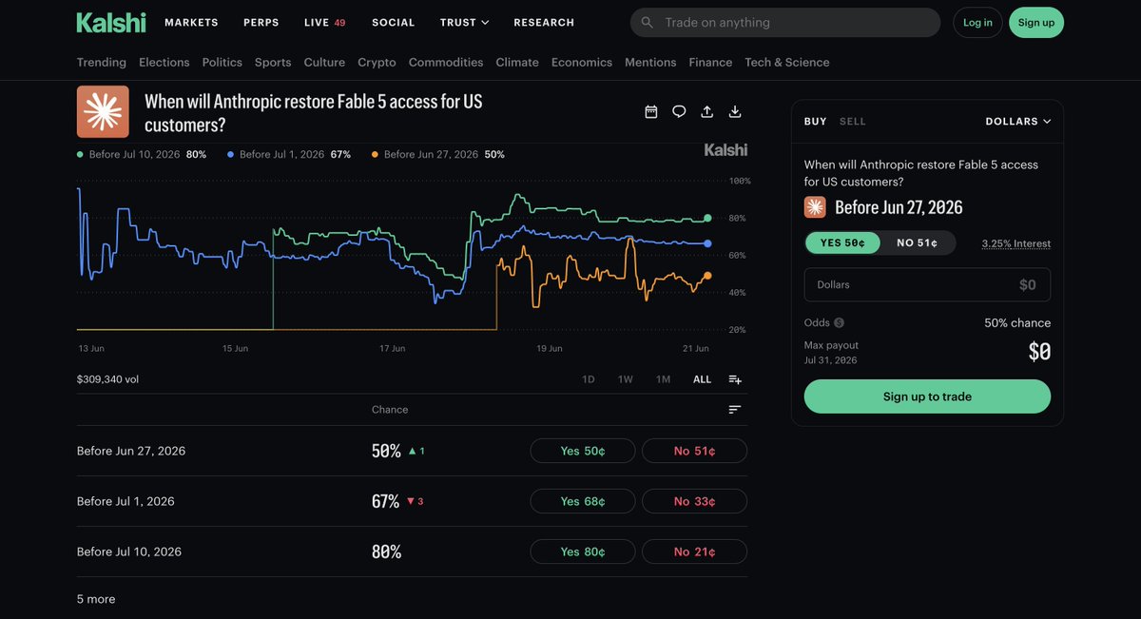Click No 33¢ for Before Jul 1
Screen dimensions: 1141x619
pyautogui.click(x=694, y=501)
